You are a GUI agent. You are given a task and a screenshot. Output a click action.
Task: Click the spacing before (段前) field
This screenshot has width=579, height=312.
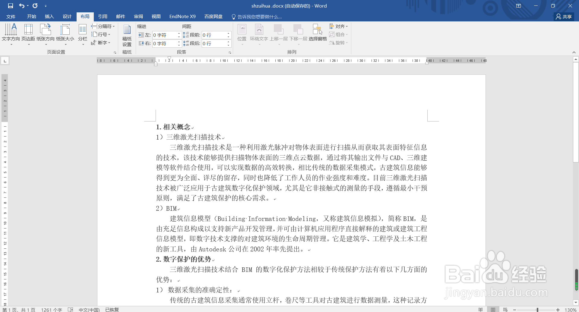click(214, 35)
